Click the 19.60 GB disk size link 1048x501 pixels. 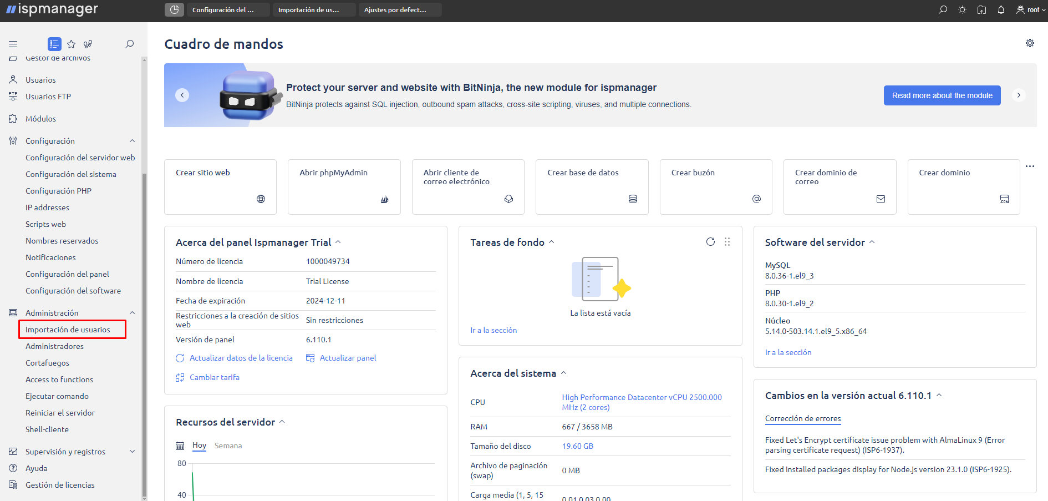577,446
